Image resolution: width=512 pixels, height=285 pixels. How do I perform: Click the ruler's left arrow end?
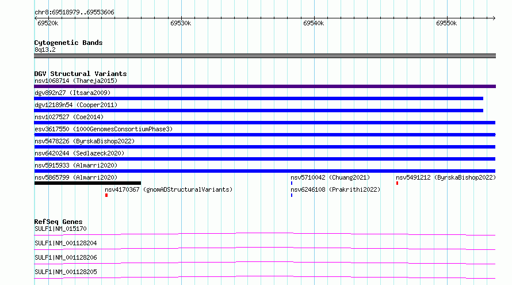click(x=36, y=18)
